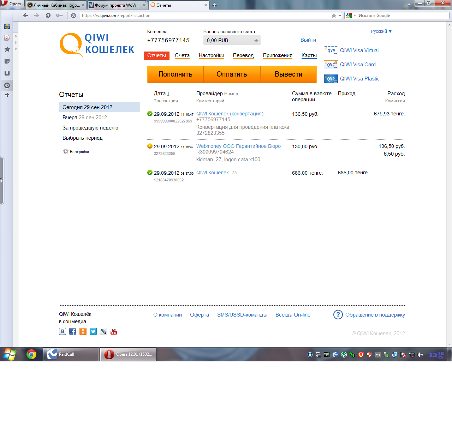
Task: Open Оферта footer link
Action: click(x=200, y=315)
